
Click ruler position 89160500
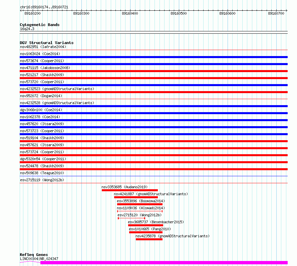(x=179, y=13)
